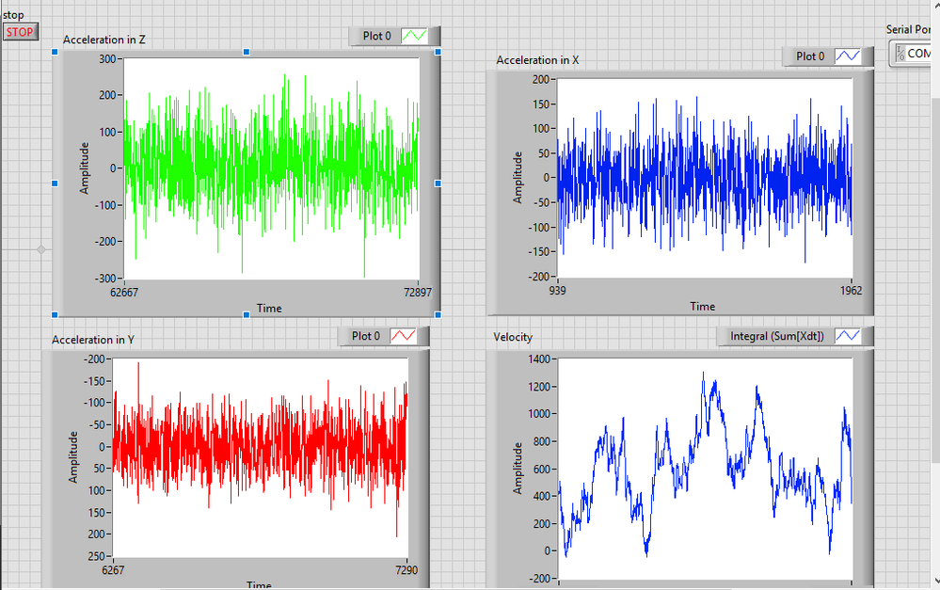Click Acceleration in X Plot 0 legend icon
This screenshot has width=940, height=590.
click(x=848, y=56)
